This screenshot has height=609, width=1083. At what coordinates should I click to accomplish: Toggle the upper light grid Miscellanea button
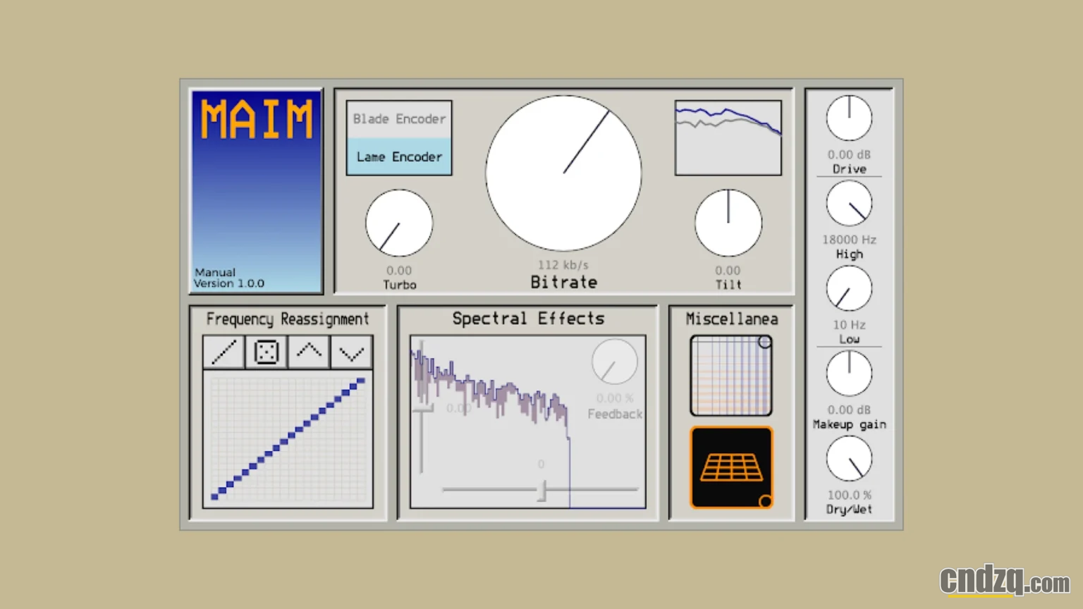click(x=731, y=376)
